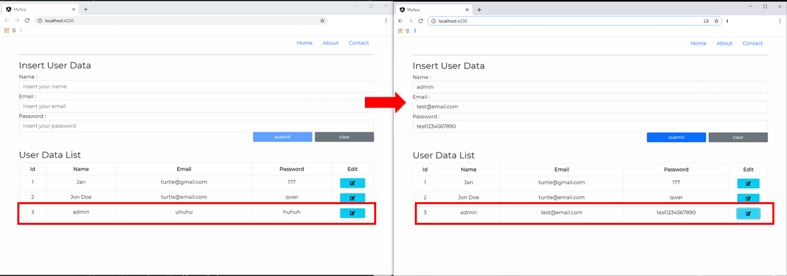Click Password column header in right table
Image resolution: width=787 pixels, height=276 pixels.
click(x=676, y=170)
